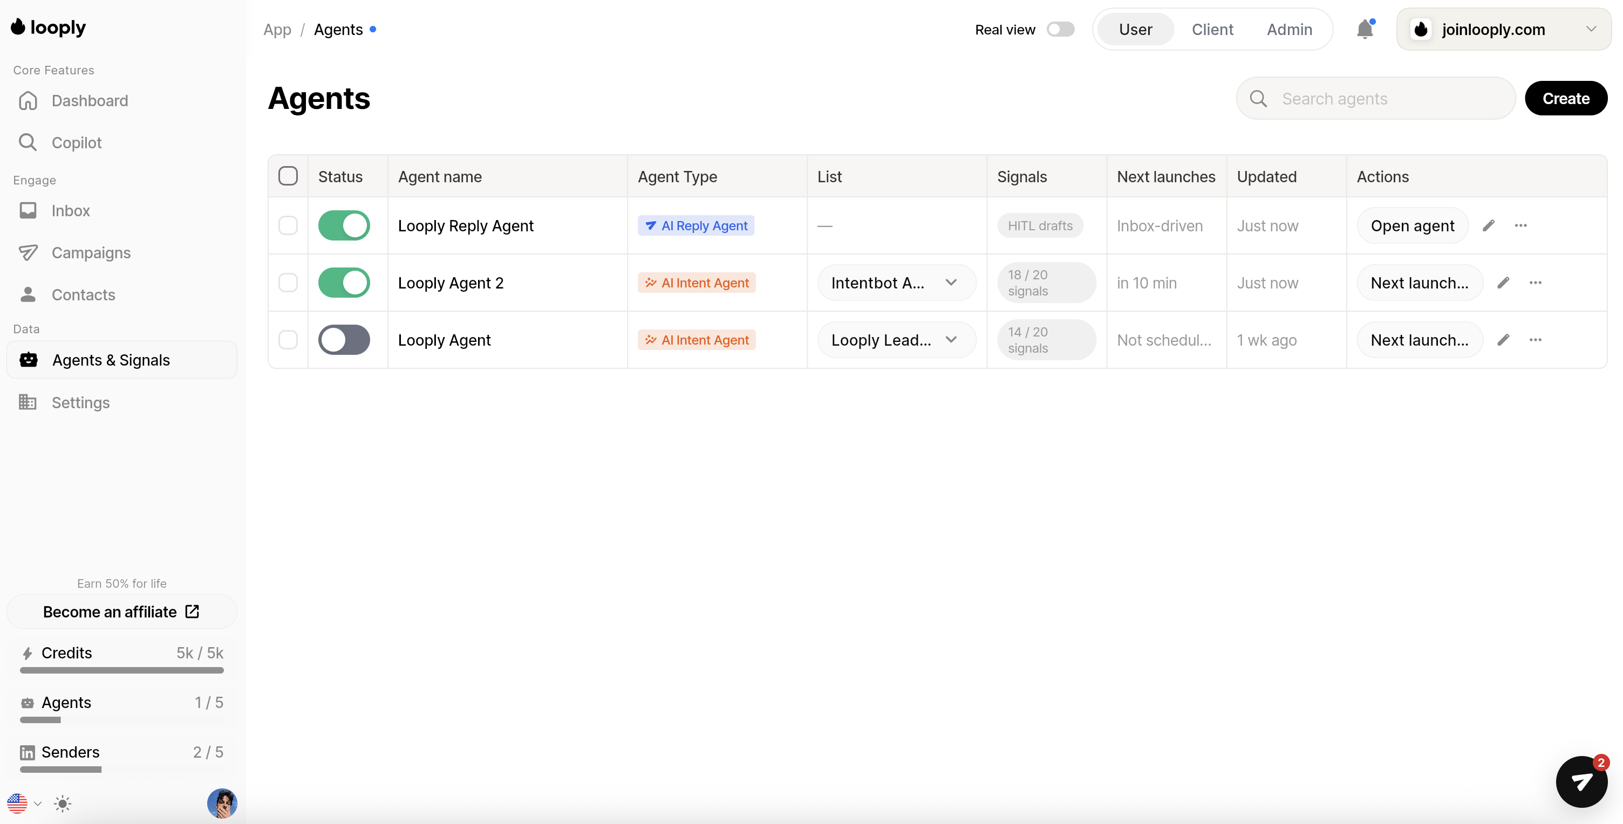Open the Dashboard home icon
The height and width of the screenshot is (824, 1623).
click(29, 101)
